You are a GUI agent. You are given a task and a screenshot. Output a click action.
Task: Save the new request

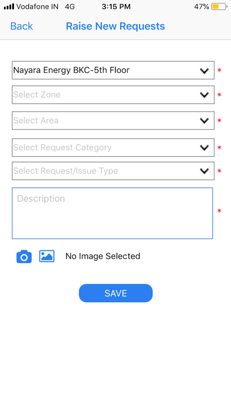coord(115,293)
